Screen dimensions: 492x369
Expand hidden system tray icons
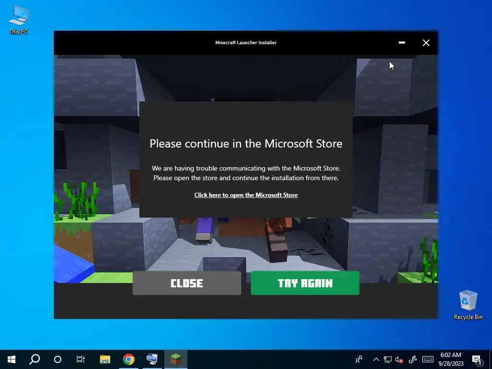point(376,359)
